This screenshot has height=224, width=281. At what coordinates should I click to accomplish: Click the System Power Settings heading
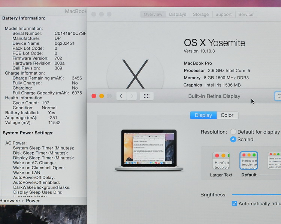28,133
